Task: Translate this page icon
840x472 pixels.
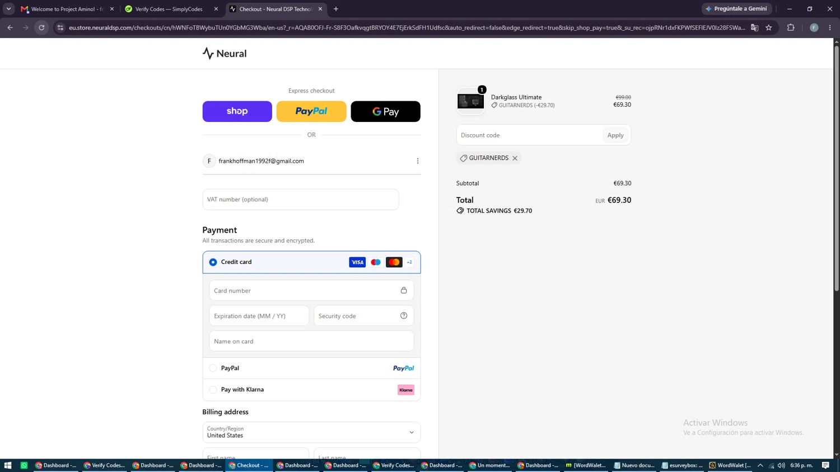Action: 755,27
